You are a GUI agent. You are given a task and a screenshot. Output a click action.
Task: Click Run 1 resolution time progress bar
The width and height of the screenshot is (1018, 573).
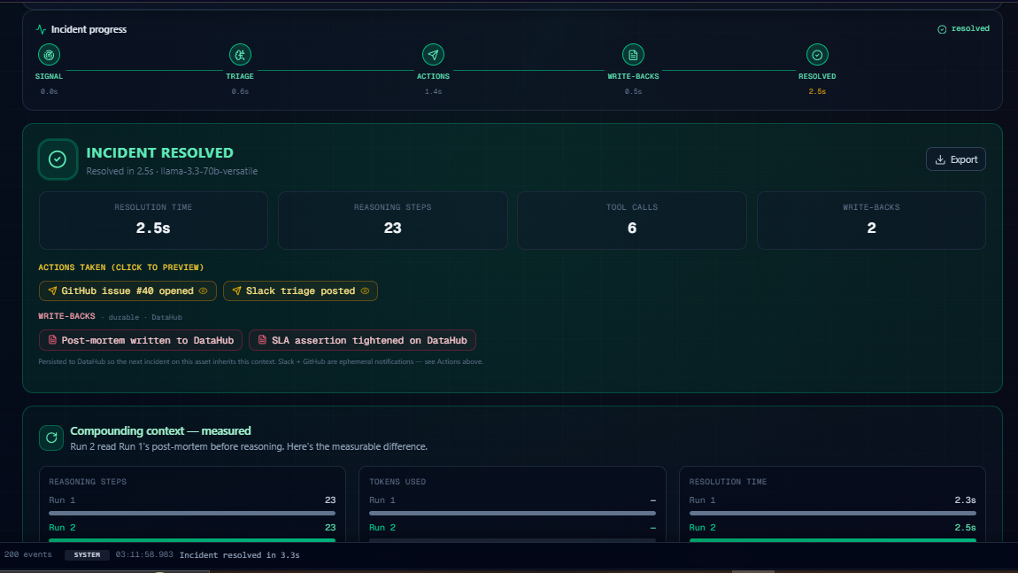click(832, 514)
